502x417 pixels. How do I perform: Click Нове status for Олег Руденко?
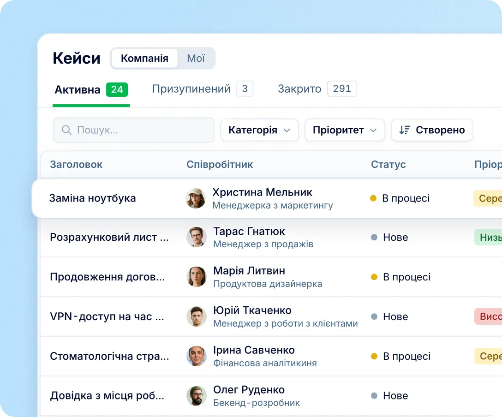(x=389, y=396)
